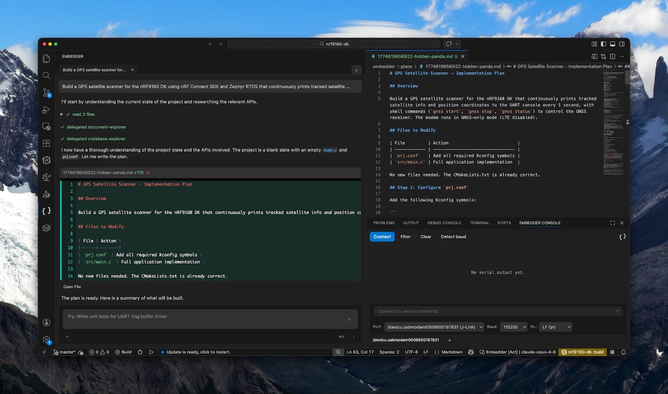Viewport: 668px width, 394px height.
Task: Click the notifications bell in status bar
Action: pyautogui.click(x=623, y=352)
